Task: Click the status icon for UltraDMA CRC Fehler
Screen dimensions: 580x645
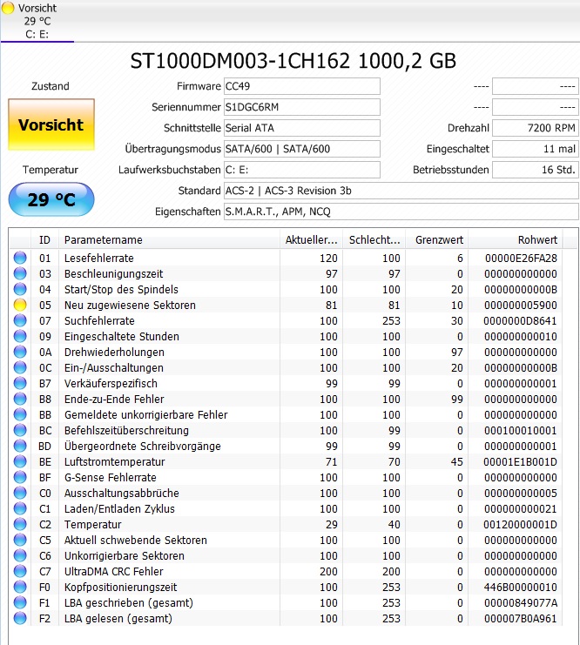Action: click(x=20, y=571)
